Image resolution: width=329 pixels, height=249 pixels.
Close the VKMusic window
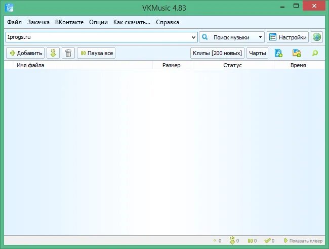pos(314,6)
